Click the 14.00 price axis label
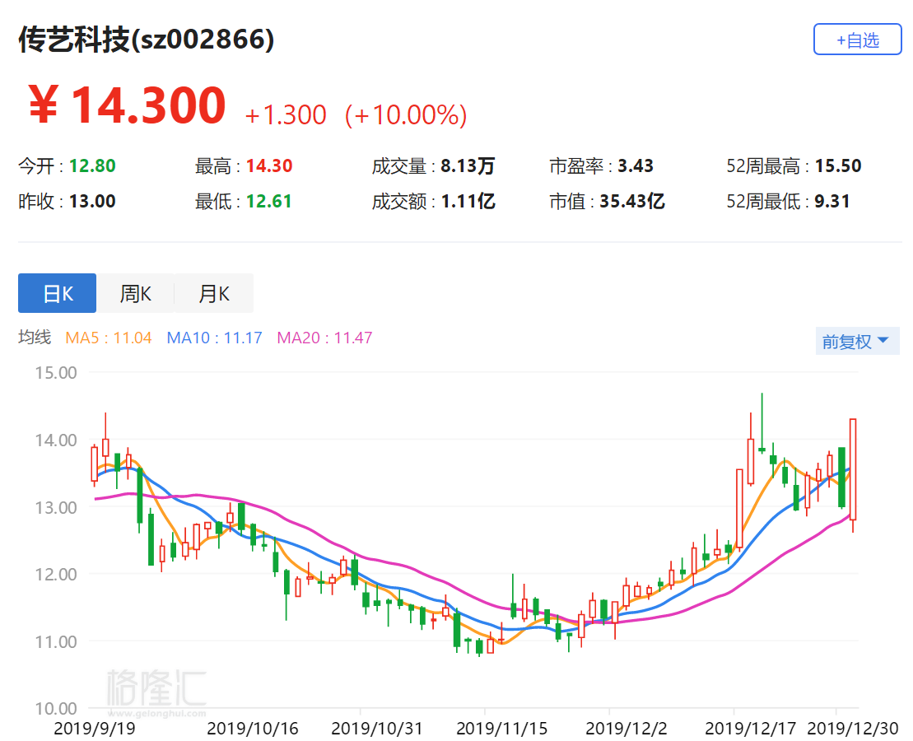Viewport: 913px width, 741px height. click(56, 440)
